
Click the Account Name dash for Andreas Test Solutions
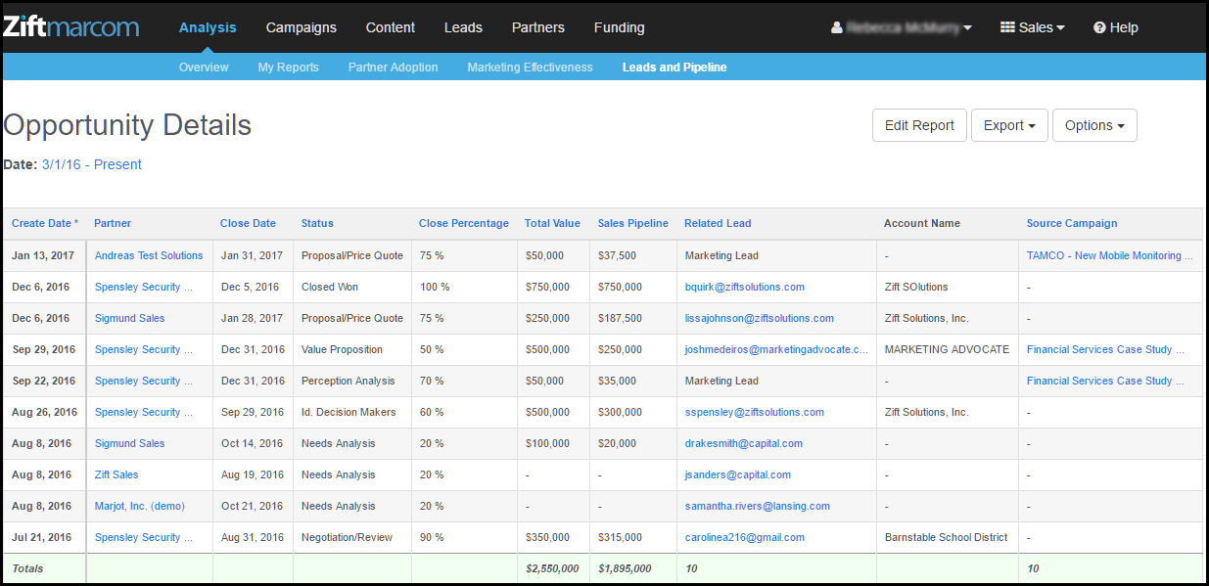[886, 255]
